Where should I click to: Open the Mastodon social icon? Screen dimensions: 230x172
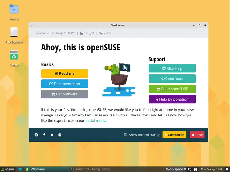click(x=60, y=135)
